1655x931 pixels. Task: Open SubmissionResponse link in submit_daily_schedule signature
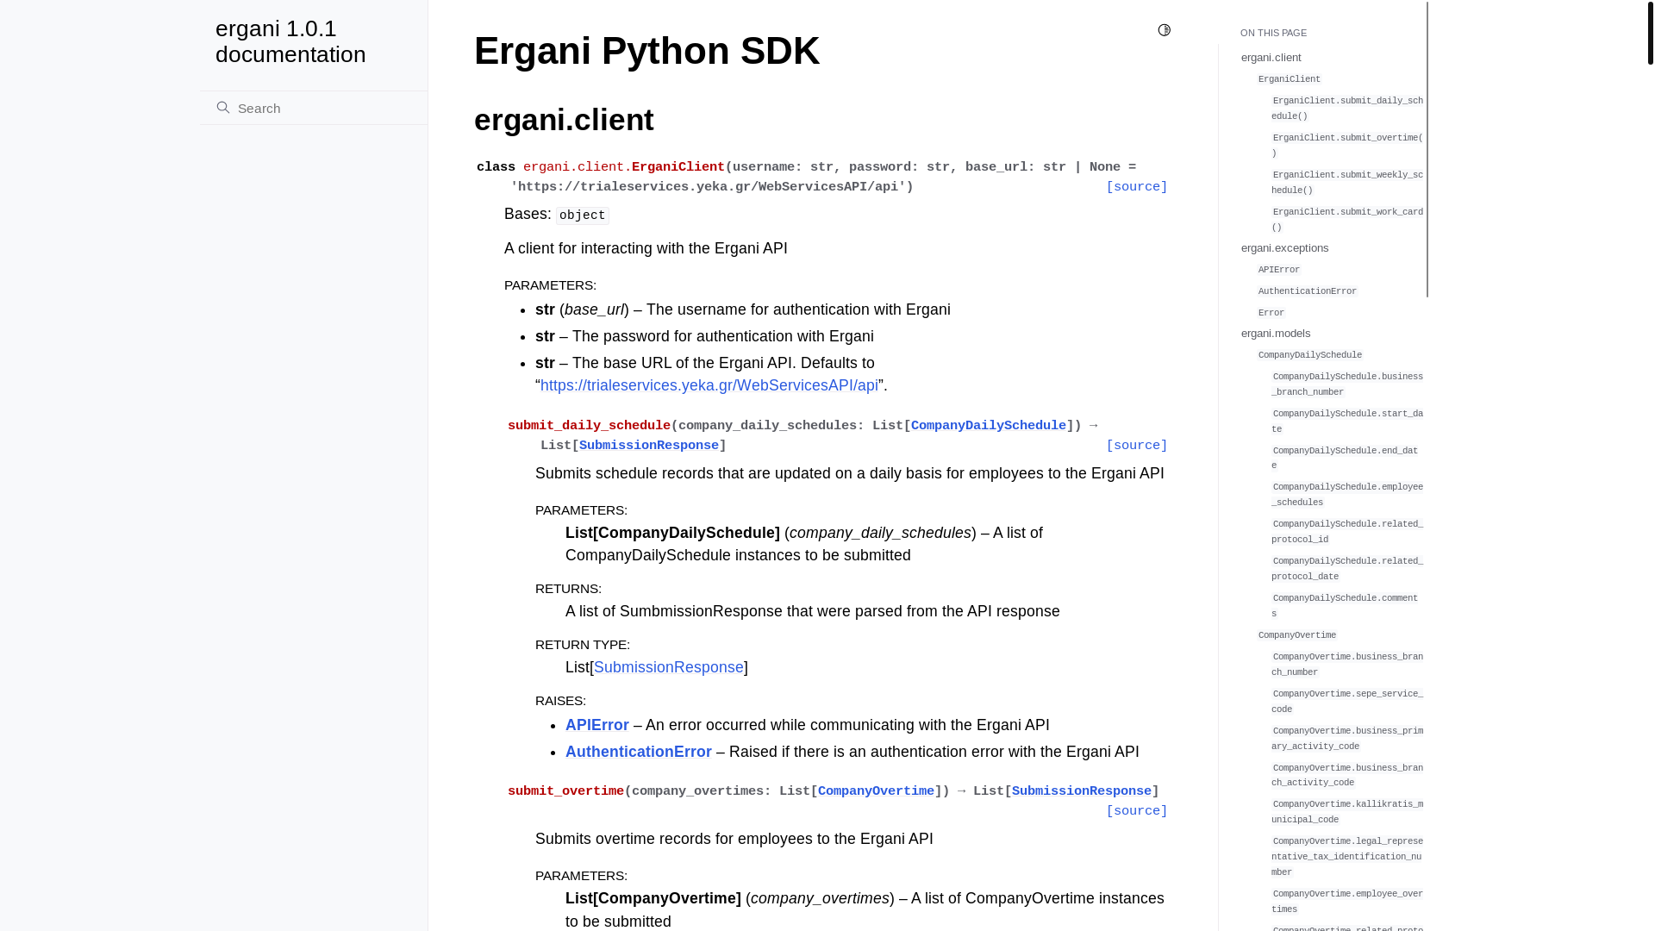click(x=649, y=446)
